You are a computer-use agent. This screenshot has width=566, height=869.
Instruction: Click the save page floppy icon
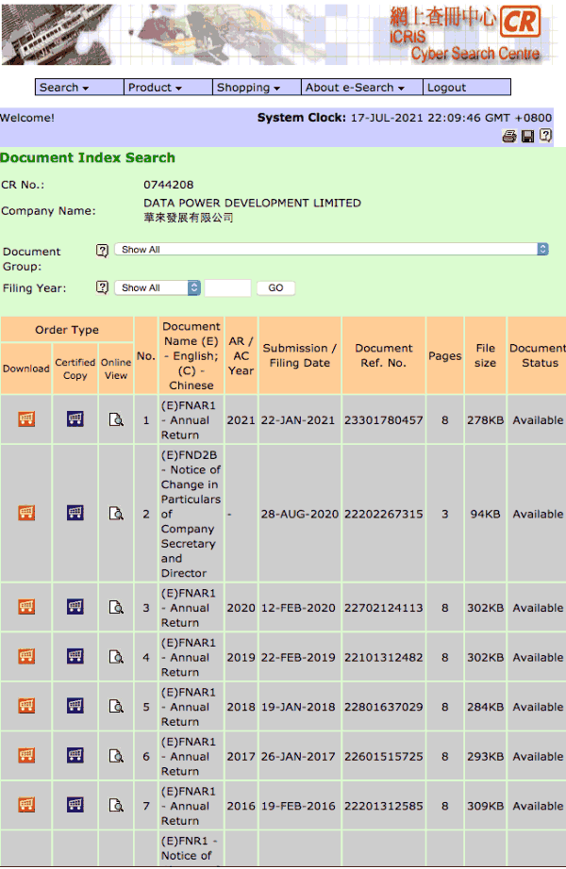tap(527, 137)
